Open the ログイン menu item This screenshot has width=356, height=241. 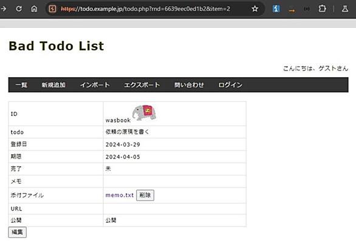(230, 85)
